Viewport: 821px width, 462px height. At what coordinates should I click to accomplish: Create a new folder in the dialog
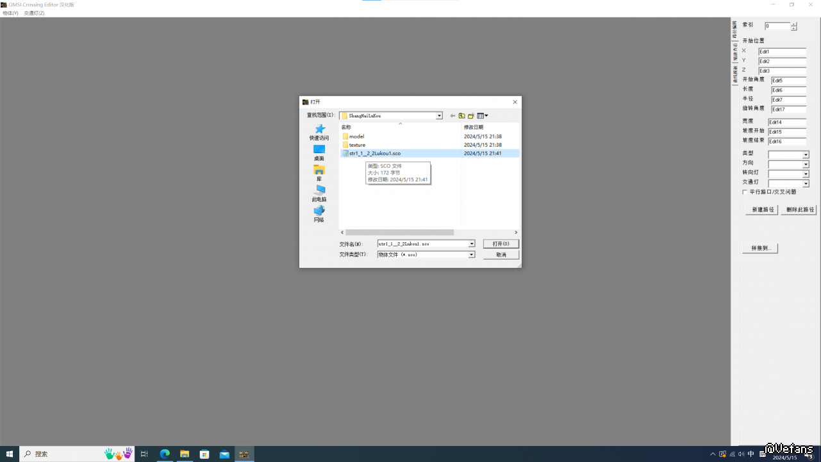(471, 116)
